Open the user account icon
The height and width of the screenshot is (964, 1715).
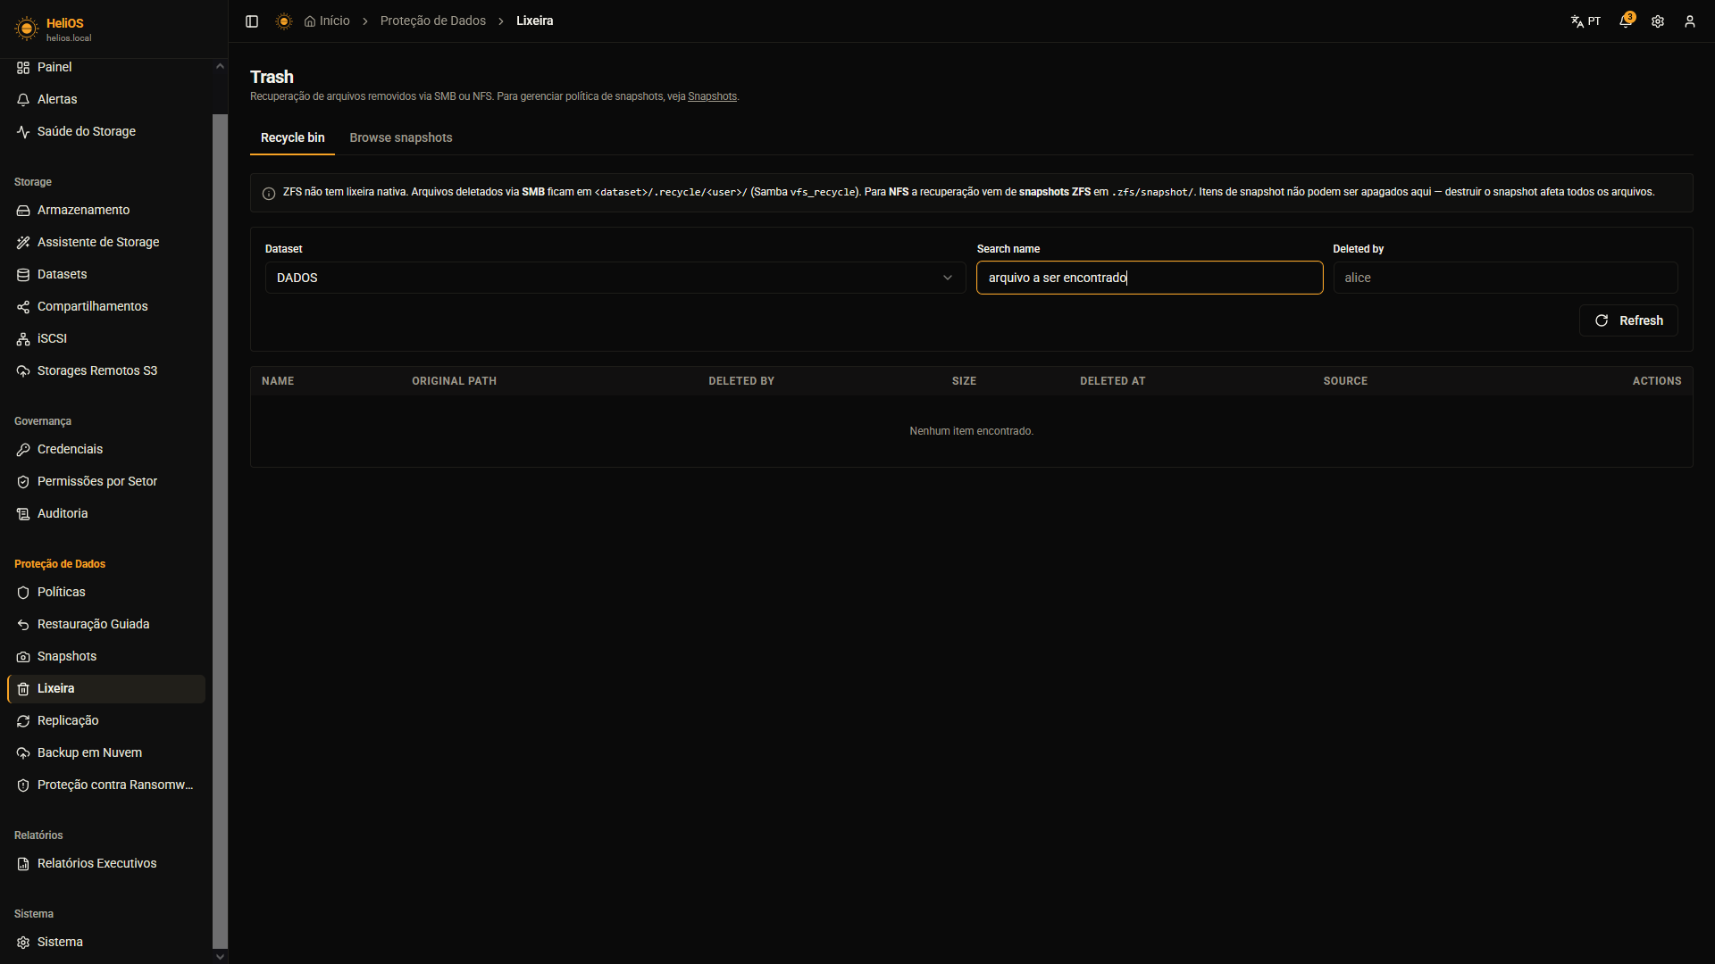(x=1690, y=21)
